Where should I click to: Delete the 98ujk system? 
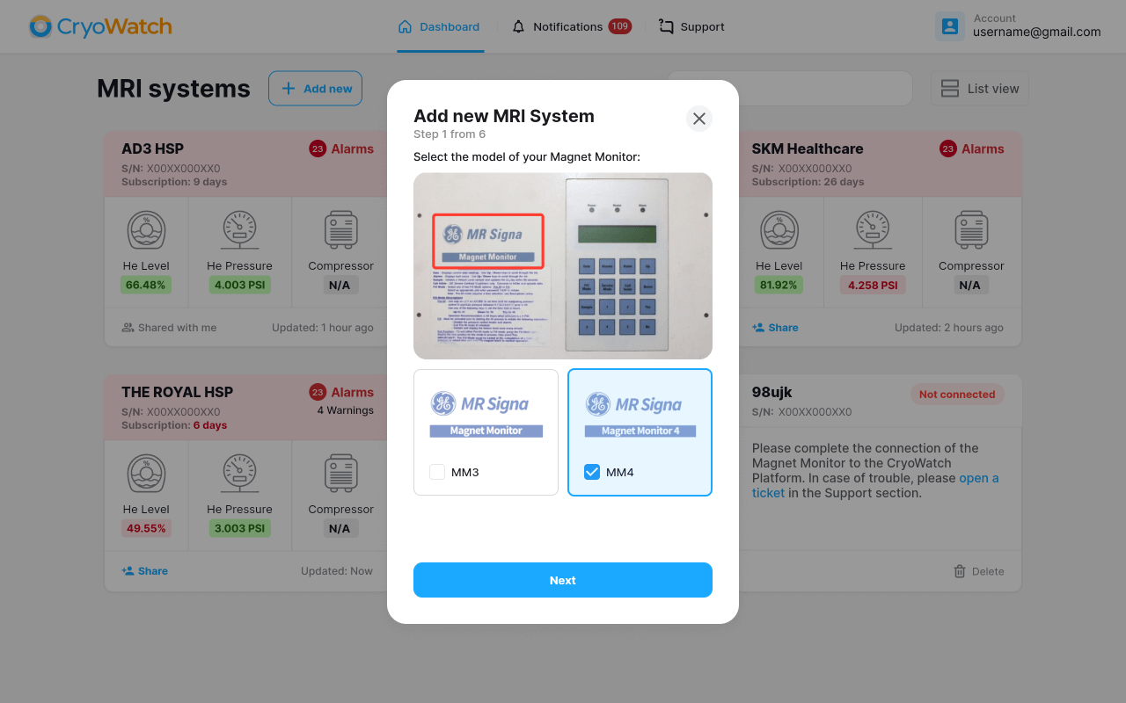[979, 571]
